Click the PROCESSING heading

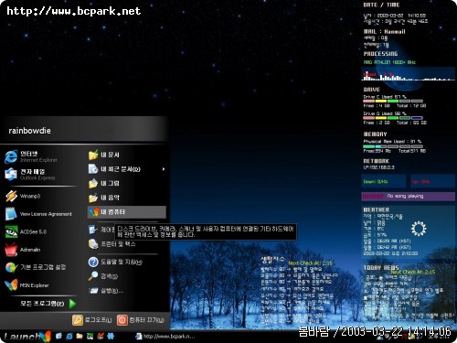(380, 54)
